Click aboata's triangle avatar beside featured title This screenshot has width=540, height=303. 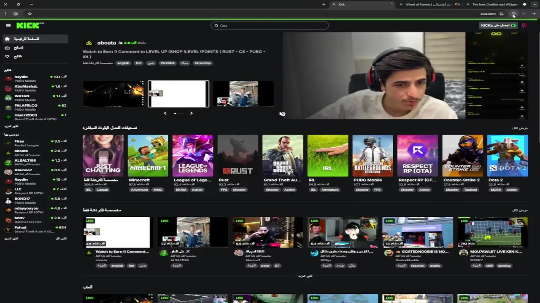89,43
